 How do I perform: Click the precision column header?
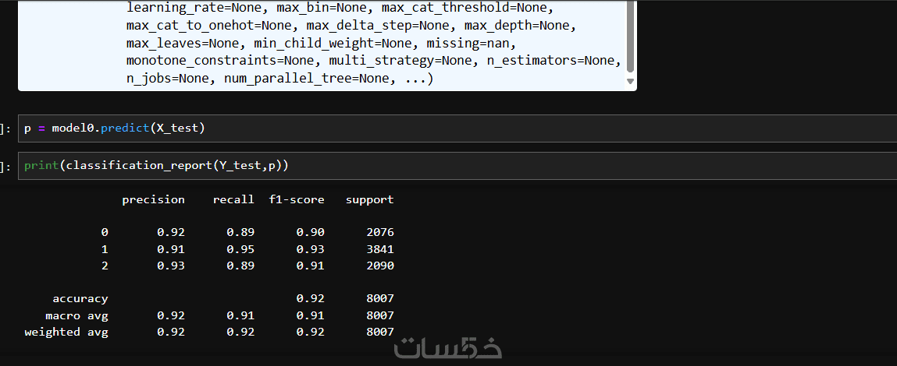153,199
